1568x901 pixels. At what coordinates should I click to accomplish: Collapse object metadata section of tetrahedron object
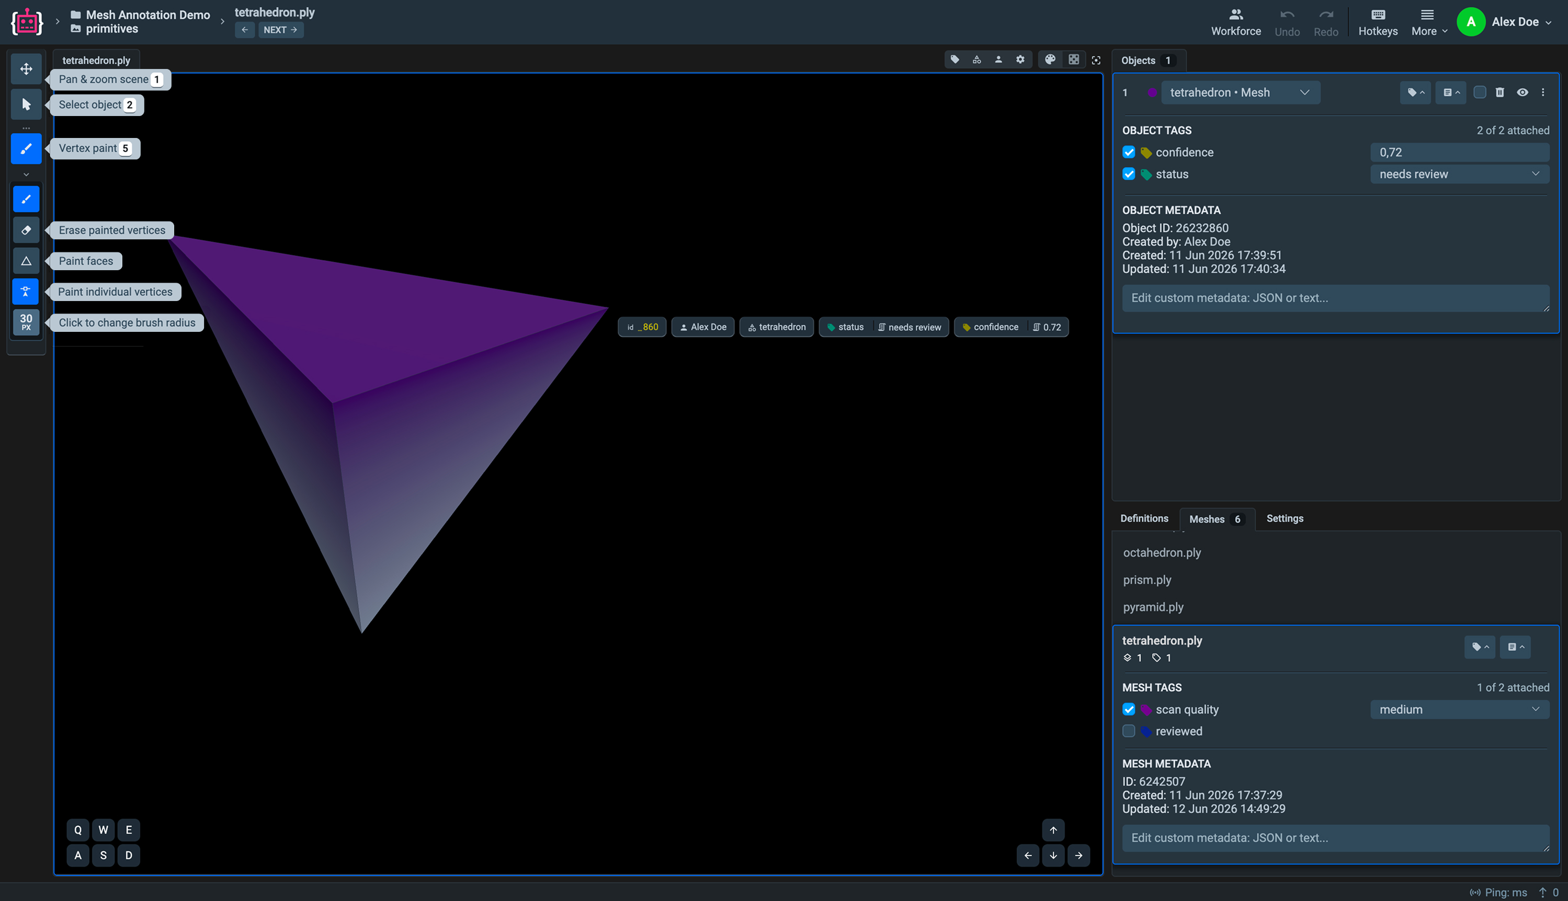click(1450, 93)
